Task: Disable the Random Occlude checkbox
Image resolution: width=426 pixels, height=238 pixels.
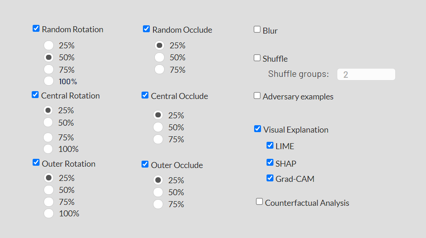Action: [x=147, y=29]
